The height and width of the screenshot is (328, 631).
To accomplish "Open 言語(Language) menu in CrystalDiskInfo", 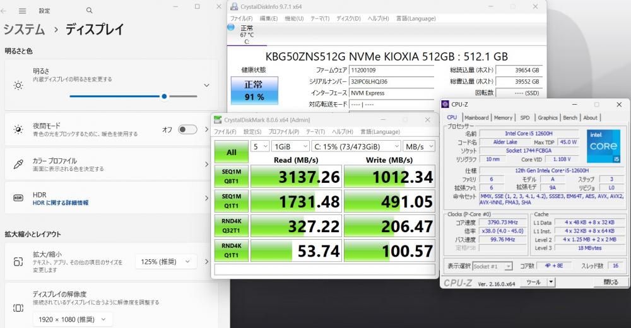I will click(416, 18).
